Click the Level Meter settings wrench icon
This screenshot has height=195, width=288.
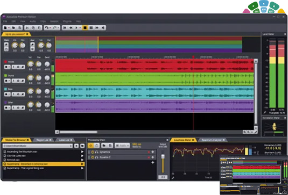[265, 112]
